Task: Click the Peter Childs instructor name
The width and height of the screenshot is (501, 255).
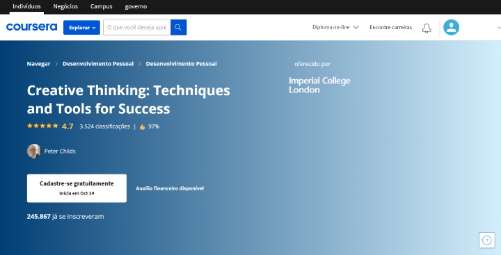Action: coord(60,151)
